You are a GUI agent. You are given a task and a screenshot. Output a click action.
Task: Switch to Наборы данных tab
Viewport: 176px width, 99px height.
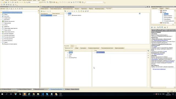point(45,9)
